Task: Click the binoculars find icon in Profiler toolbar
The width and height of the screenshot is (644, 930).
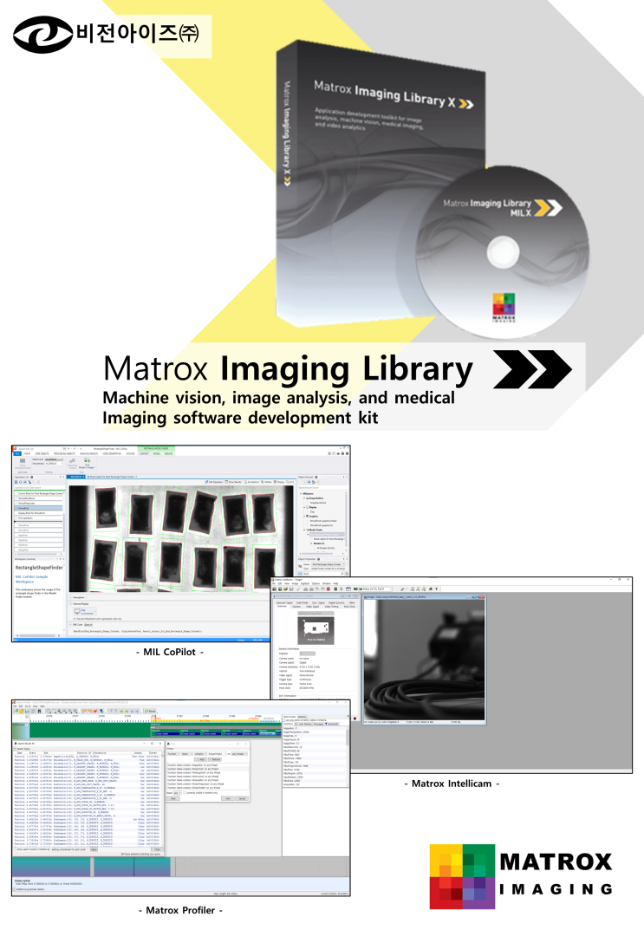Action: (39, 711)
